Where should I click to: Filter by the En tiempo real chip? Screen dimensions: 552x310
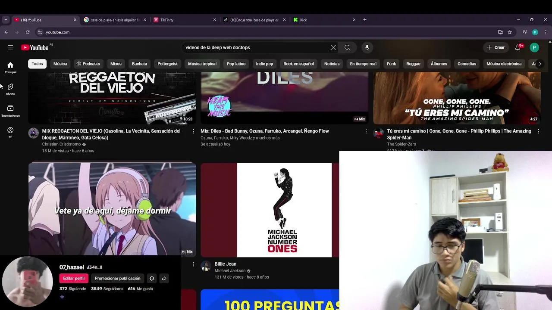click(363, 64)
